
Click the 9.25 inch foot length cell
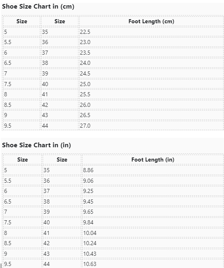tap(153, 191)
